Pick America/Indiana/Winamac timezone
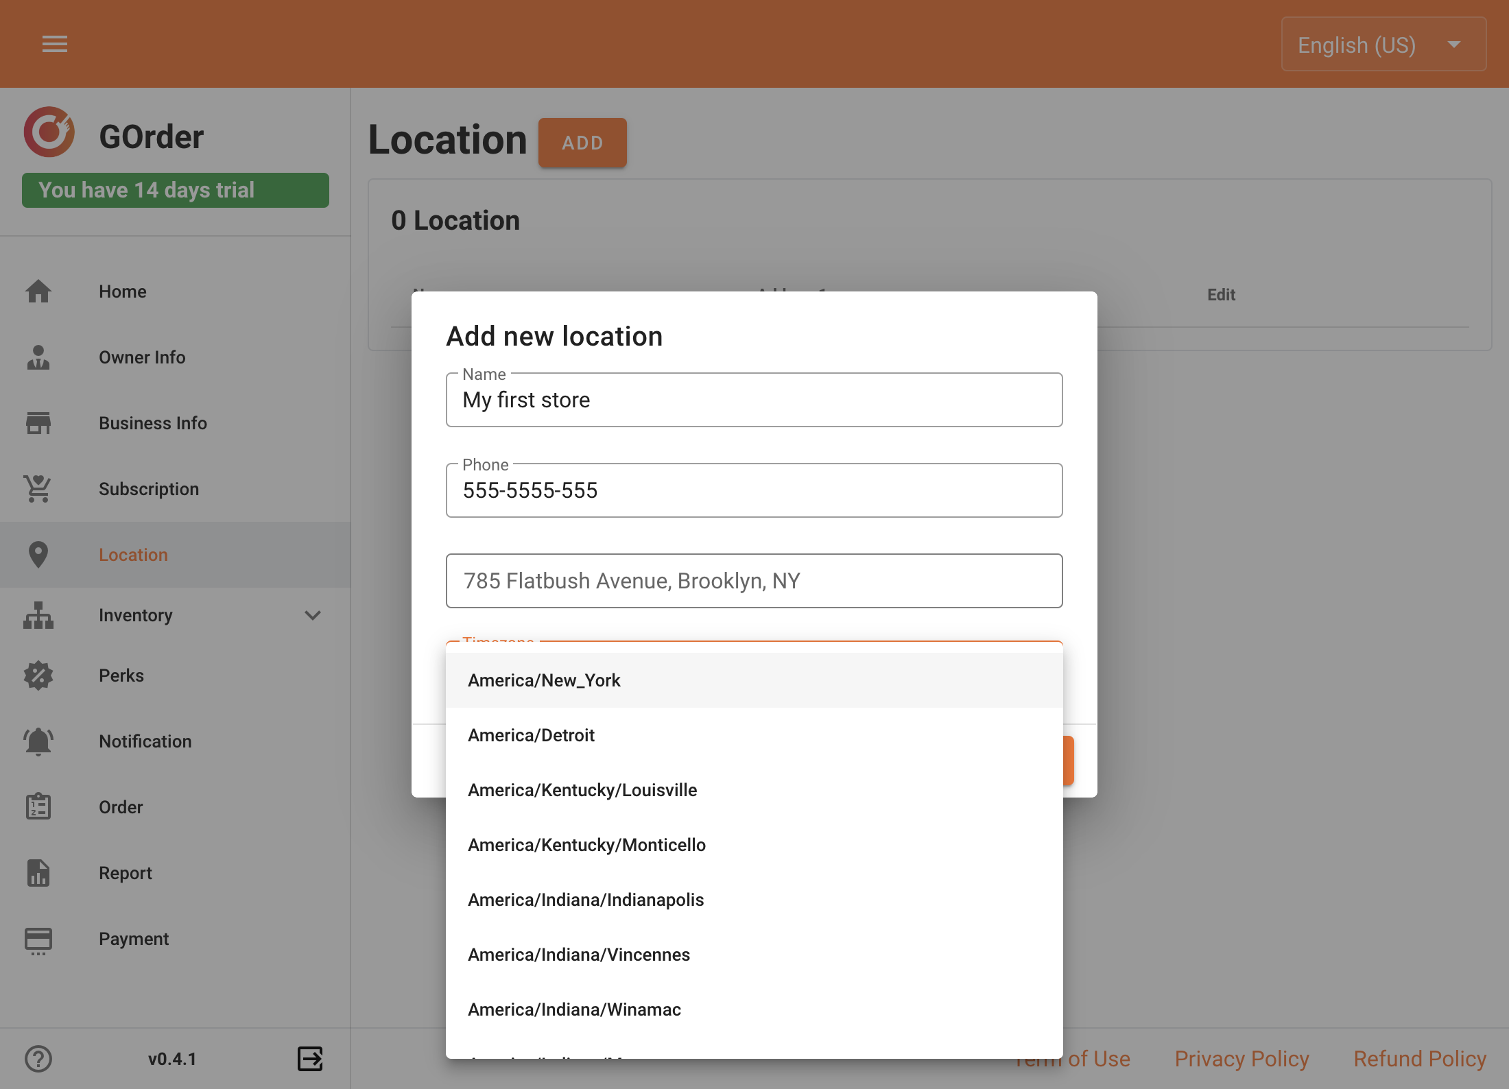The height and width of the screenshot is (1089, 1509). point(754,1009)
